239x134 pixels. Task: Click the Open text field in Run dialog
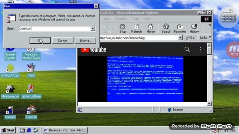(x=55, y=28)
